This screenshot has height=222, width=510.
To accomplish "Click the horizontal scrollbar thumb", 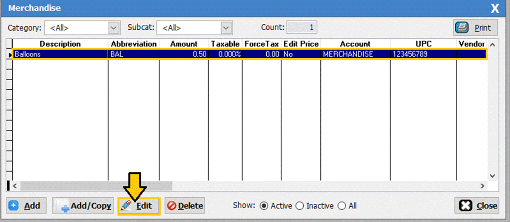I will point(96,186).
